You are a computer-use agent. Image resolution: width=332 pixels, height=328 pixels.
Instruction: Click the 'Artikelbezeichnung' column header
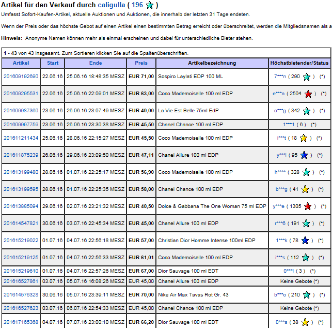tap(212, 63)
